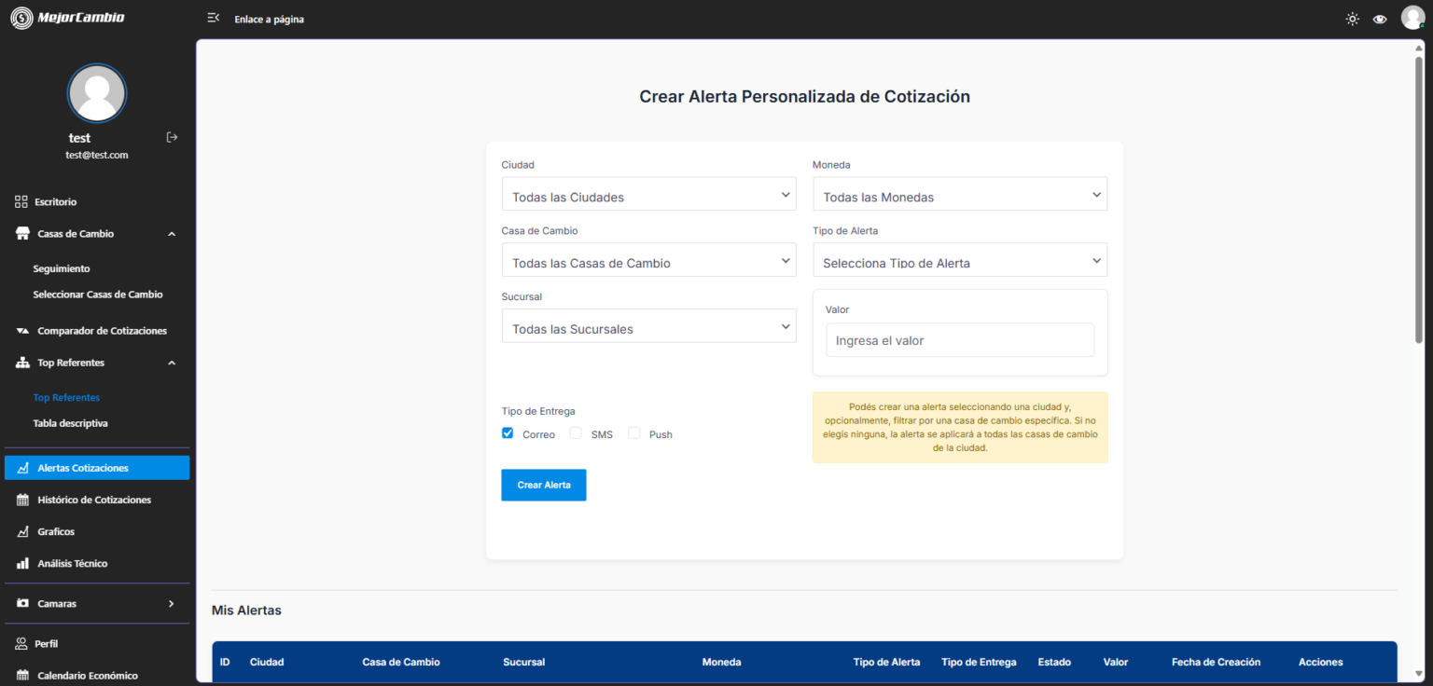The width and height of the screenshot is (1433, 686).
Task: Open the Ciudad dropdown
Action: (x=648, y=194)
